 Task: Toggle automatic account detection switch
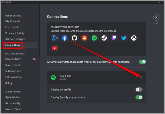click(x=142, y=62)
